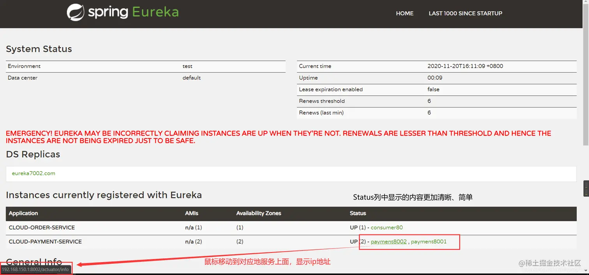Click the 'DS Replicas' heading
The image size is (589, 275).
click(33, 154)
